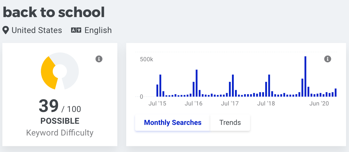Click the tallest bar in the chart
Screen dimensions: 349x152
coord(305,77)
